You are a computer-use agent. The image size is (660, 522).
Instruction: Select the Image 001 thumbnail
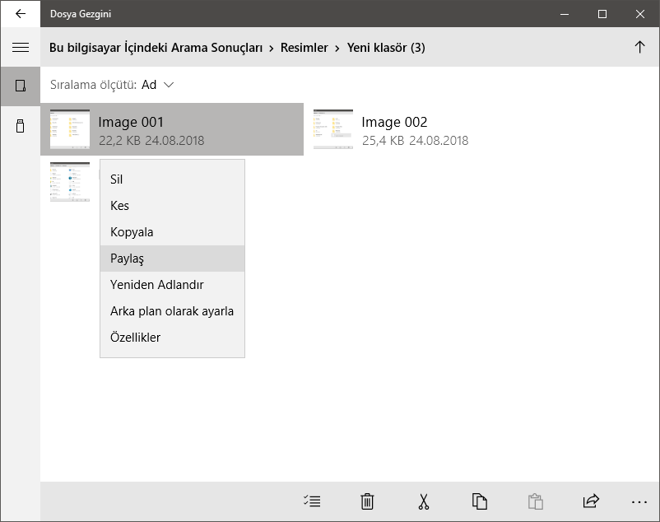click(70, 129)
